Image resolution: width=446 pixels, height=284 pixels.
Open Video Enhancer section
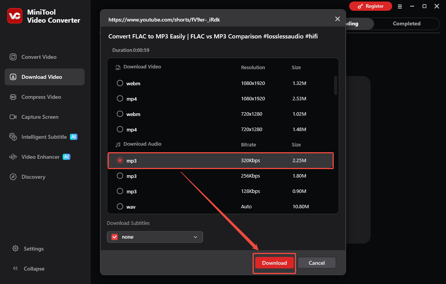[x=45, y=157]
